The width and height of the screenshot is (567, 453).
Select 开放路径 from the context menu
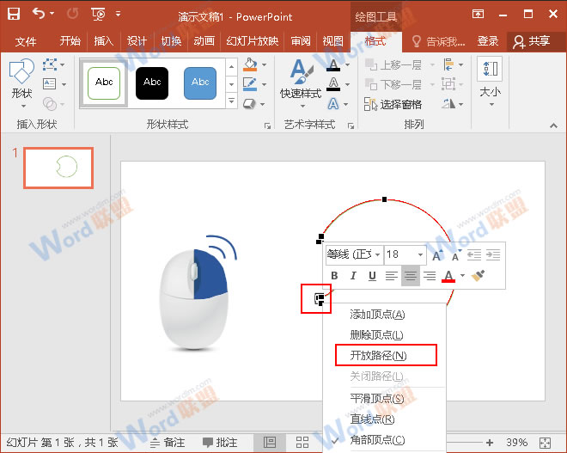click(x=379, y=355)
